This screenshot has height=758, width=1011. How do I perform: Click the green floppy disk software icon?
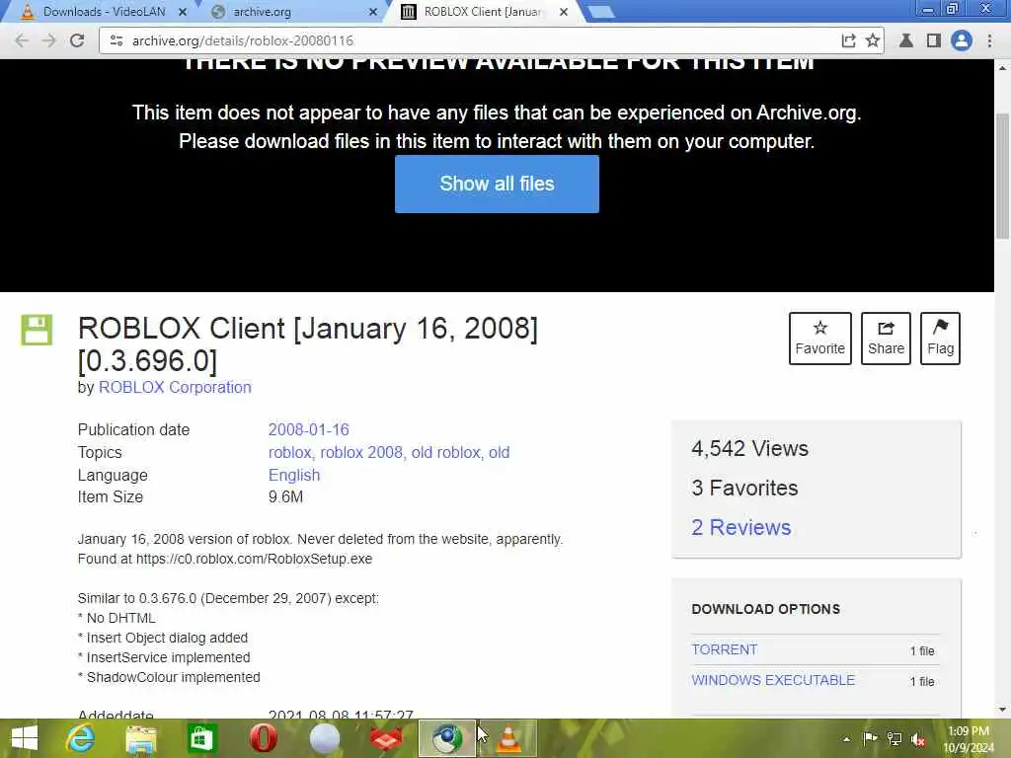point(37,330)
